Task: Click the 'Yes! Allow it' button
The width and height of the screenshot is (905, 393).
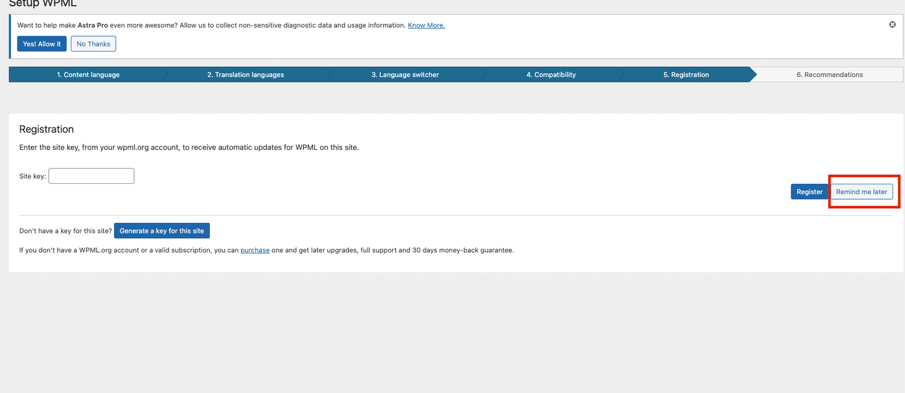Action: [42, 44]
